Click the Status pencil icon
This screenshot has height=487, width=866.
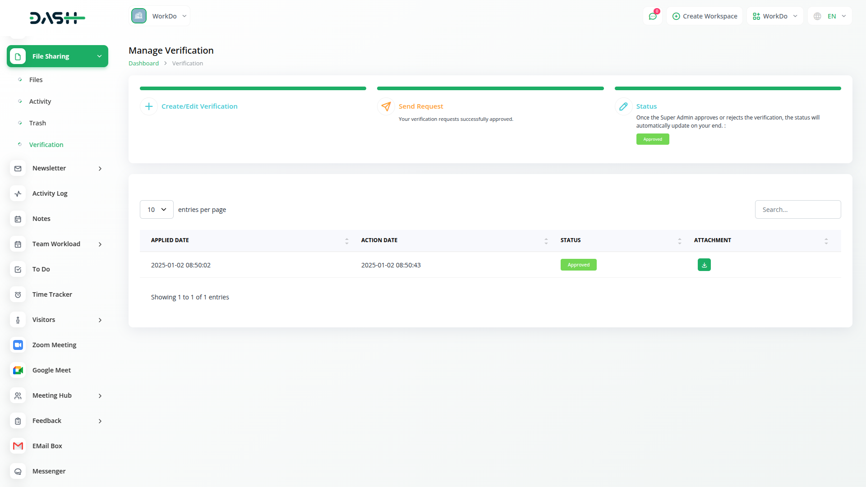pyautogui.click(x=623, y=106)
